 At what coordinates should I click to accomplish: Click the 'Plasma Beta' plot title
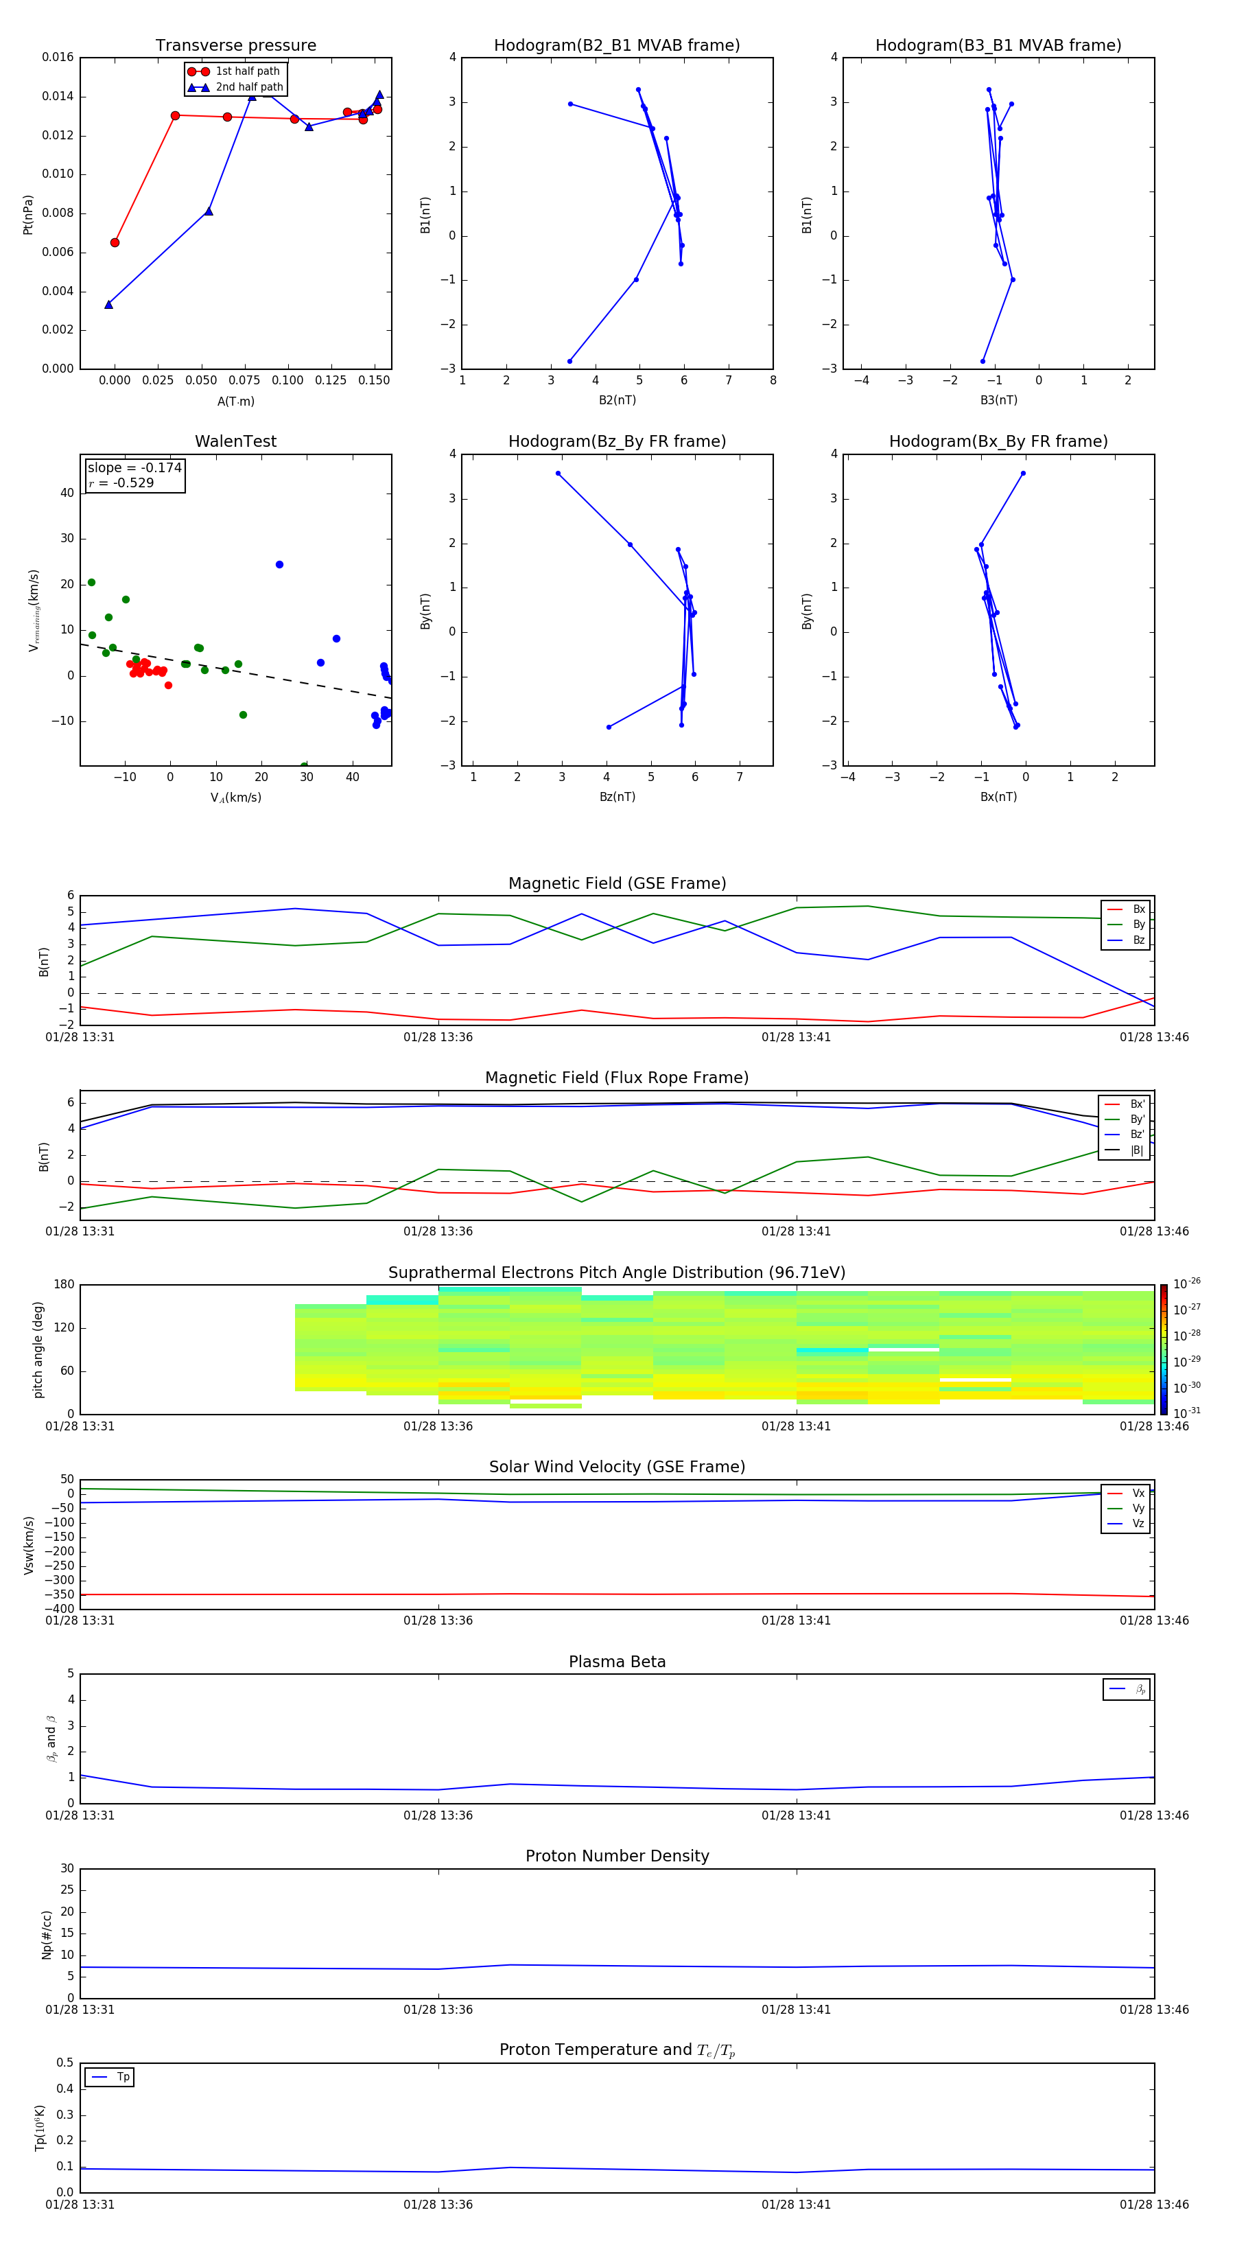[x=617, y=1662]
